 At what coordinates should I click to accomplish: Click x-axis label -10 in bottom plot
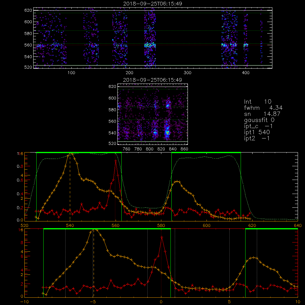point(24,302)
